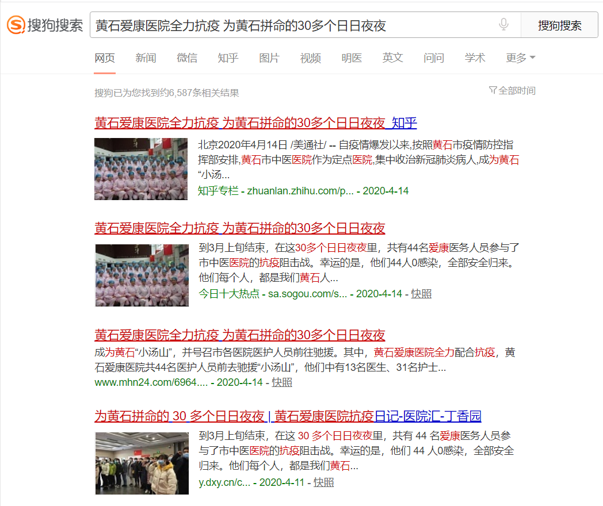Click the 搜狗搜索 search button
Viewport: 603px width, 506px height.
(559, 25)
